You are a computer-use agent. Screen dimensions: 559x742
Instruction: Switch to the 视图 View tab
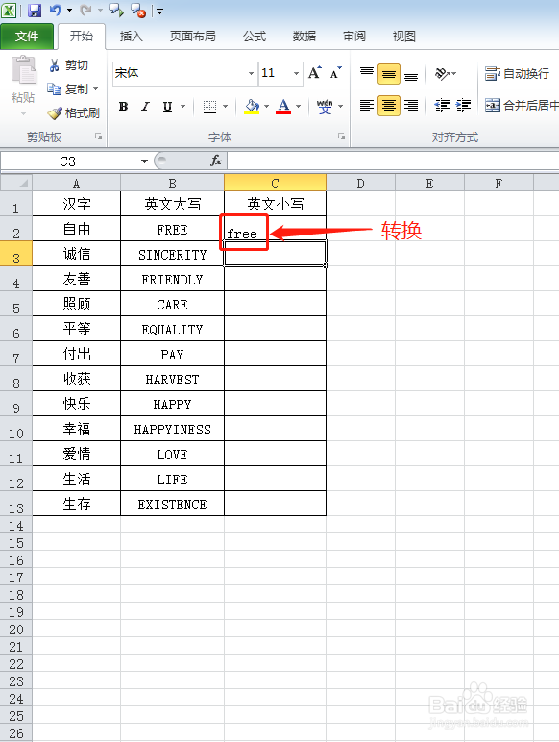pos(403,37)
